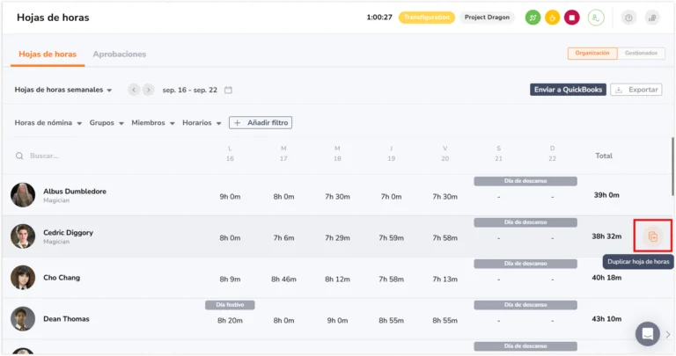Click the sep. 16 - sep. 22 date range
676x356 pixels.
[x=190, y=90]
